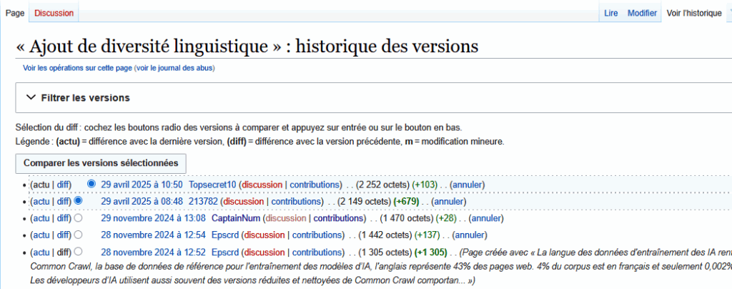Open Voir les opérations sur cette page
Image resolution: width=732 pixels, height=289 pixels.
click(77, 68)
